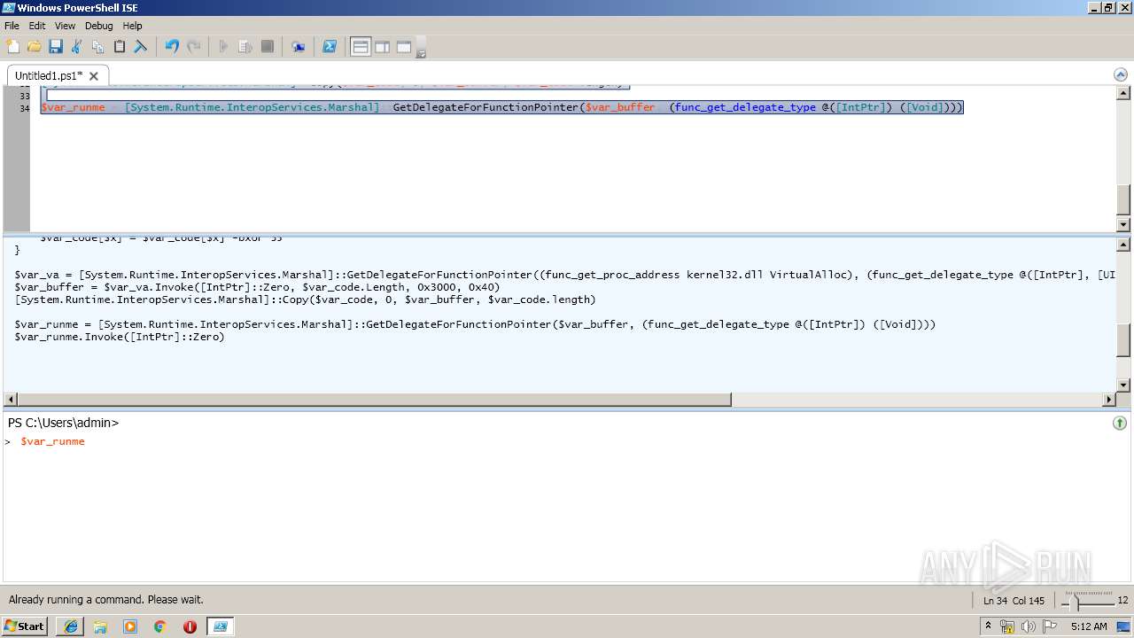Click script pane vertical scroll thumb

pos(1123,199)
